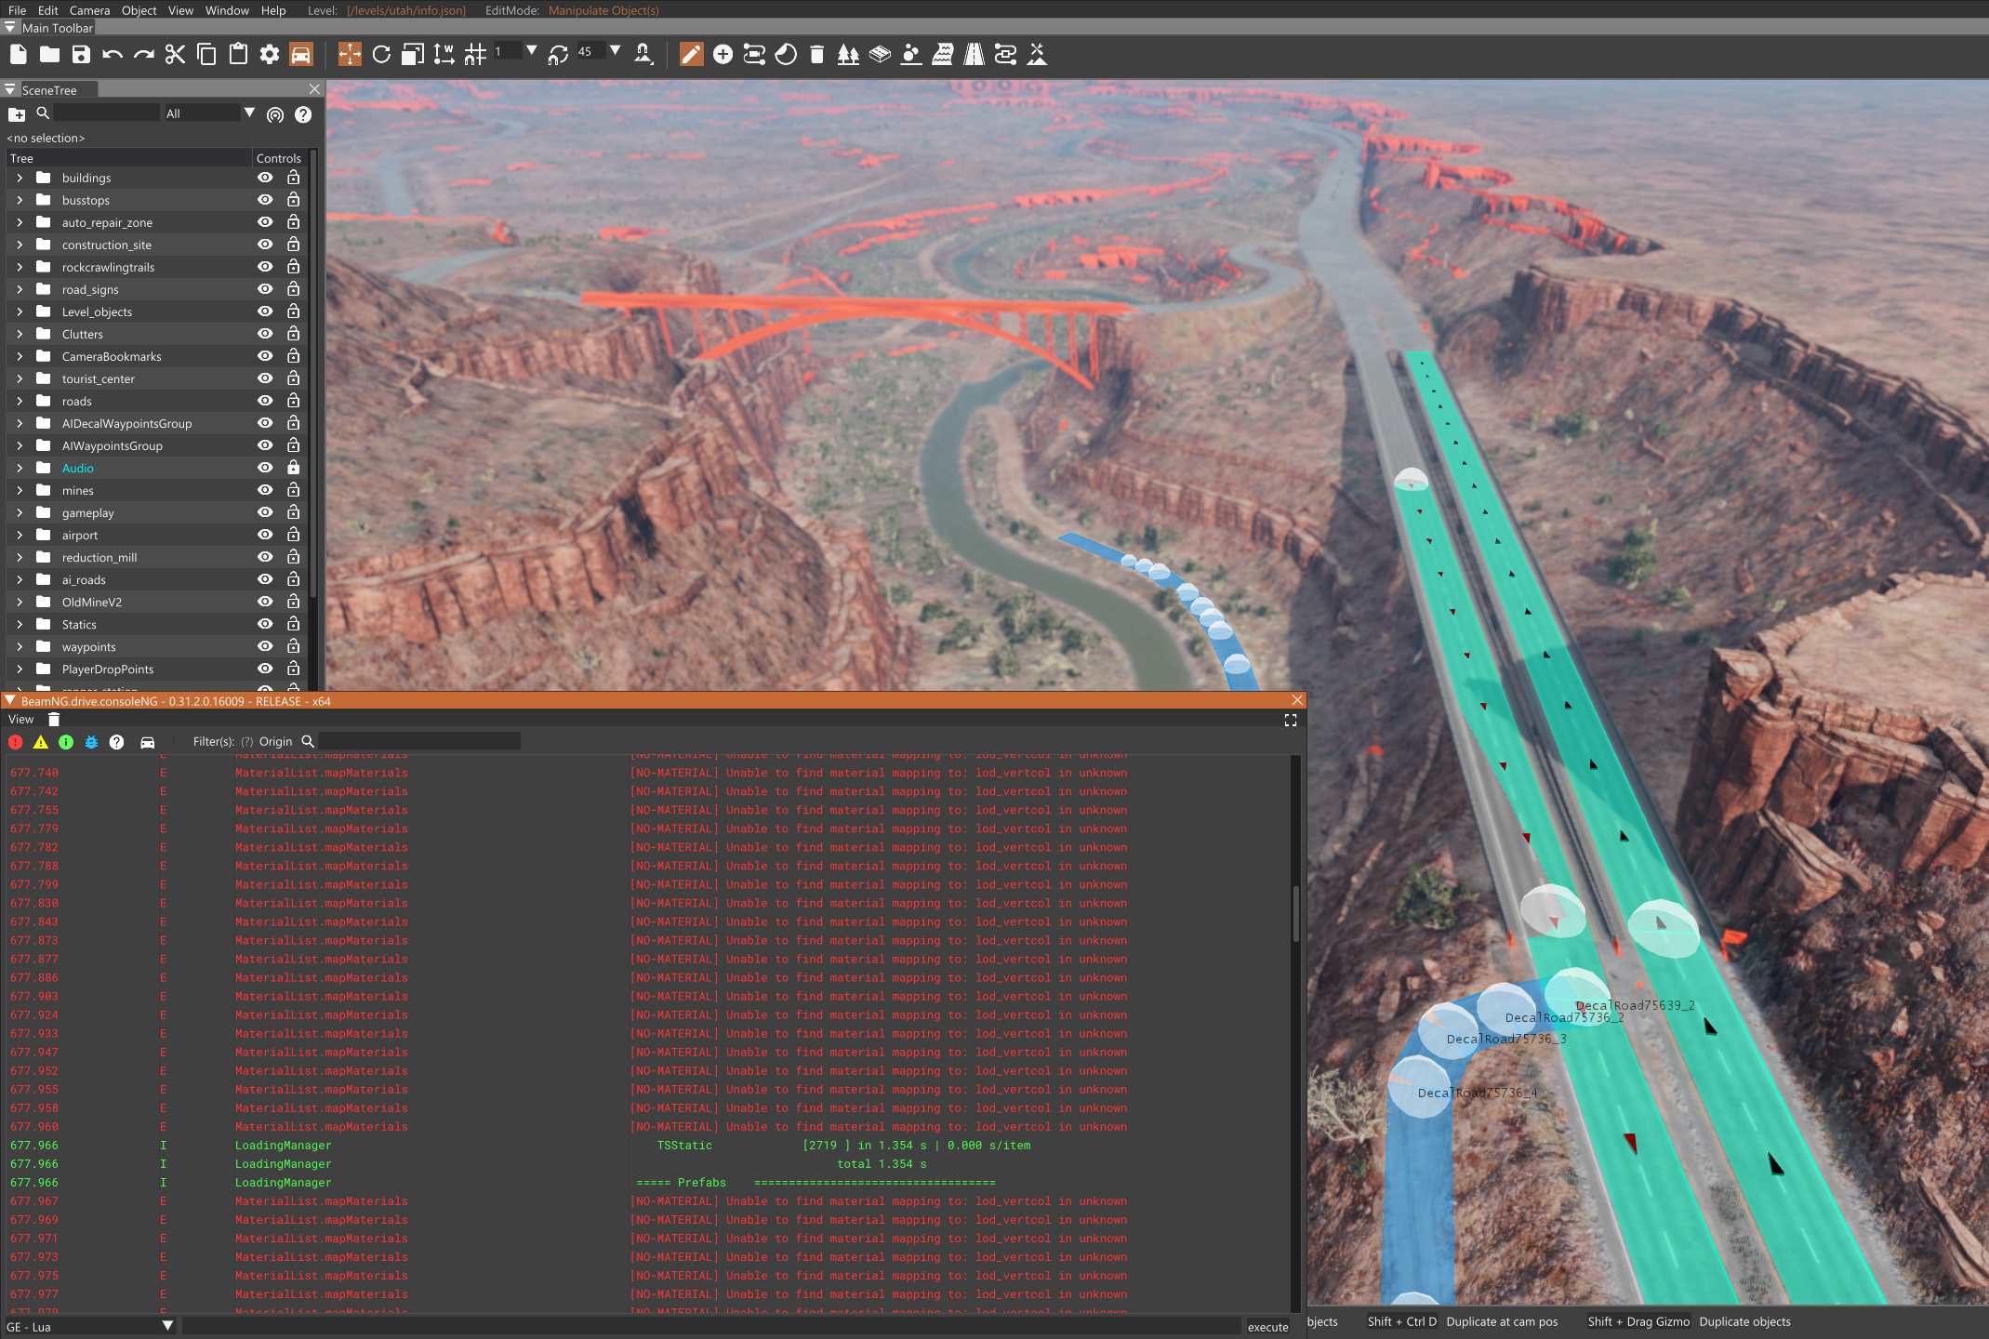The image size is (1989, 1339).
Task: Toggle grid snapping icon in toolbar
Action: coord(475,55)
